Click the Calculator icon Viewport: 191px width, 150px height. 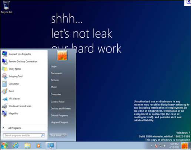pyautogui.click(x=4, y=84)
